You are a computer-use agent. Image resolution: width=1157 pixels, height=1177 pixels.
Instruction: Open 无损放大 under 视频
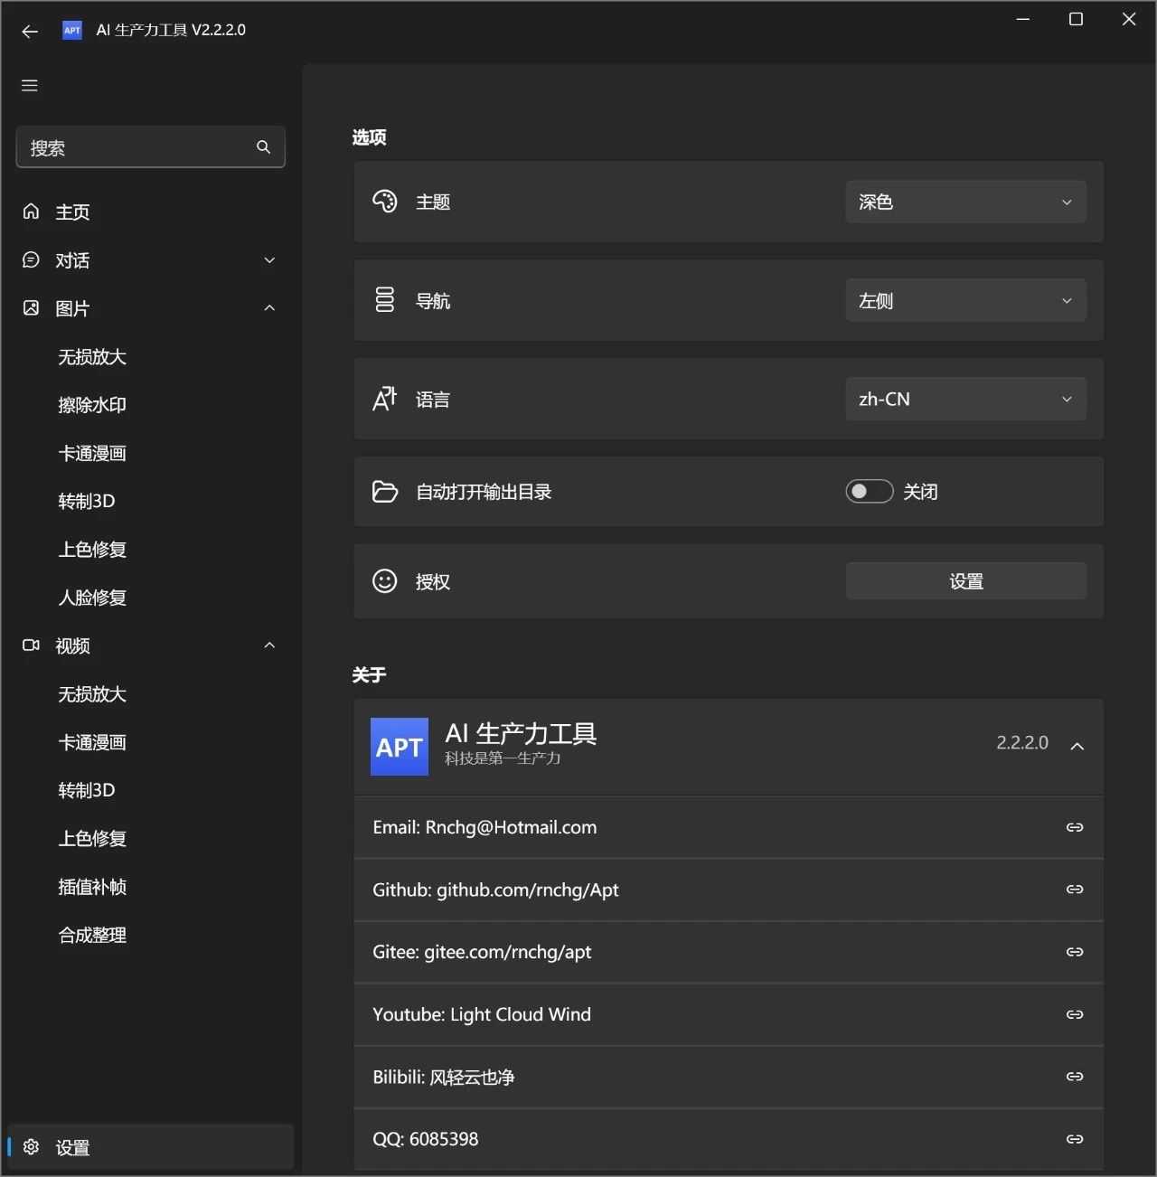(92, 694)
